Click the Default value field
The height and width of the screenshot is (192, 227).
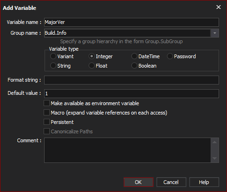131,93
